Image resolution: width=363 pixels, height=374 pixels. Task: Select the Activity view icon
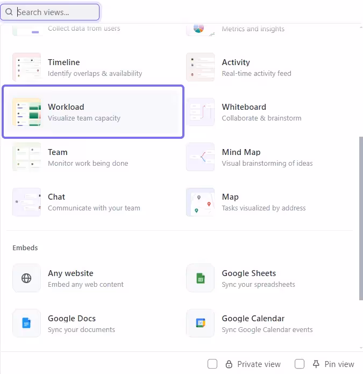(200, 67)
